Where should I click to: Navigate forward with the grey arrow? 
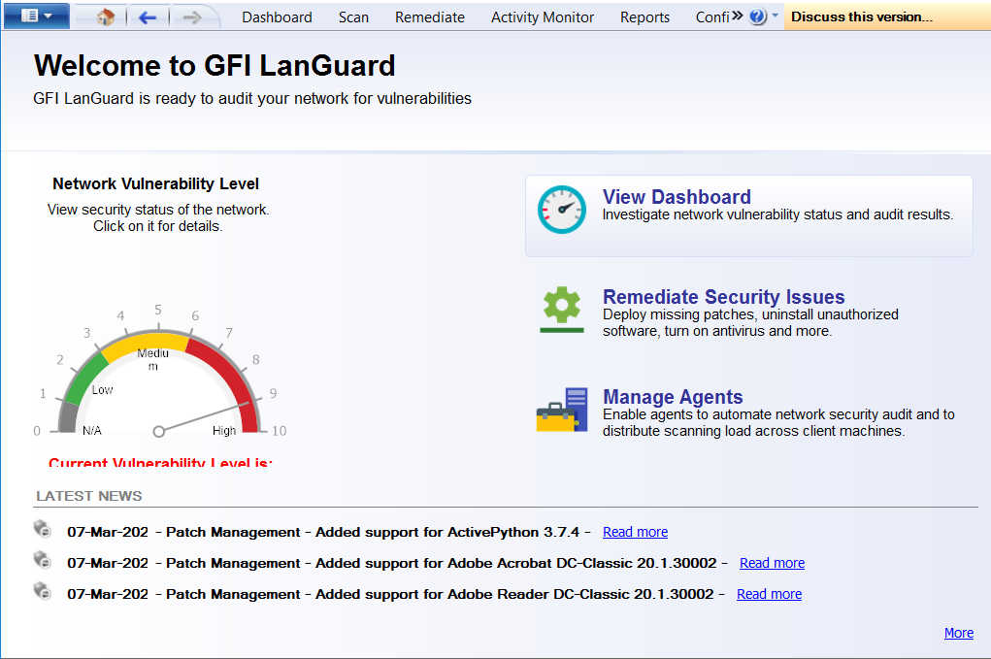[x=191, y=17]
